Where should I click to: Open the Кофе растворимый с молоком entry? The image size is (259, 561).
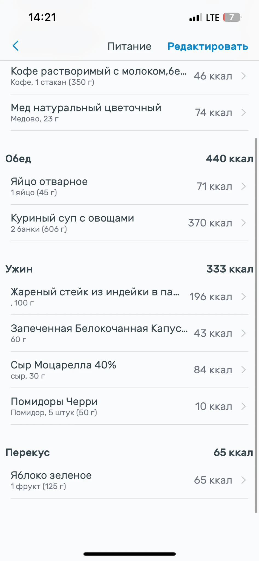click(x=99, y=76)
